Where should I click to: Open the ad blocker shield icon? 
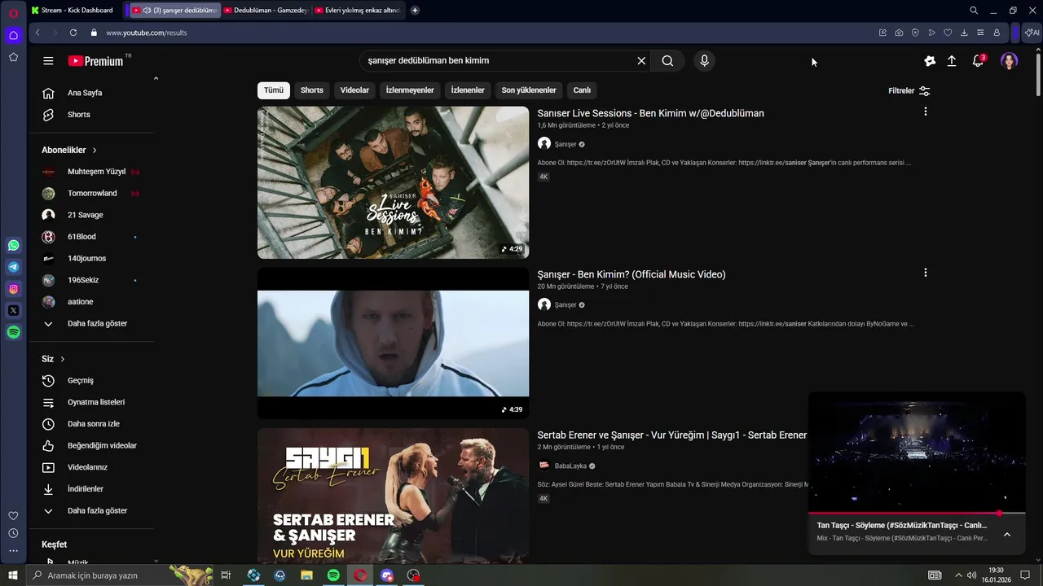point(915,33)
